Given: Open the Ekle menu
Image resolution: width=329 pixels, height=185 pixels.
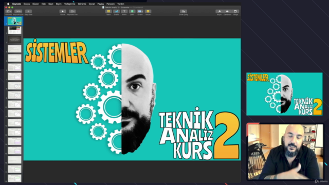Looking at the screenshot, I should 43,4.
